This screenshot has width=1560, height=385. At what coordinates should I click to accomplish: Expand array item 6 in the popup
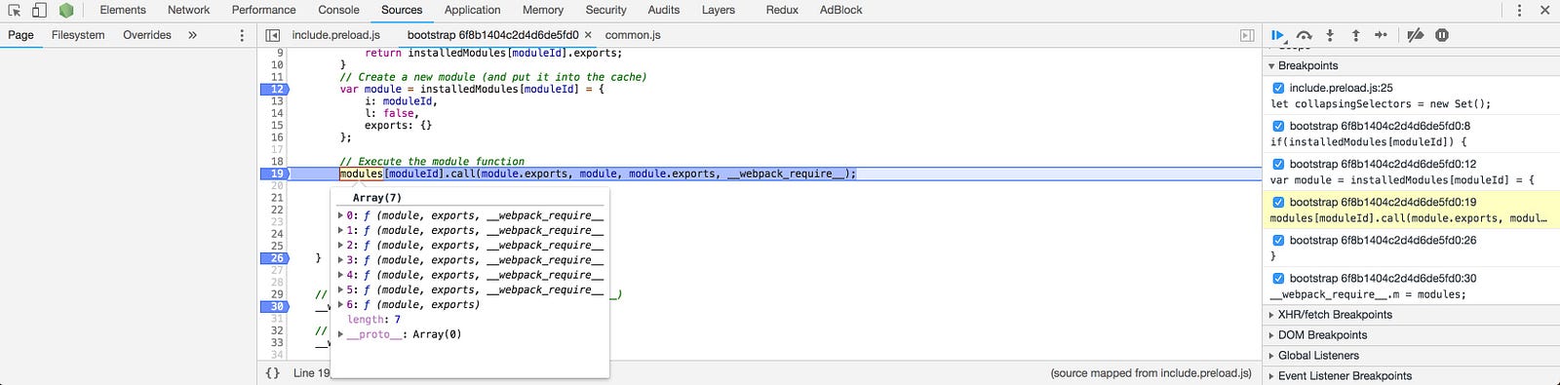point(340,305)
